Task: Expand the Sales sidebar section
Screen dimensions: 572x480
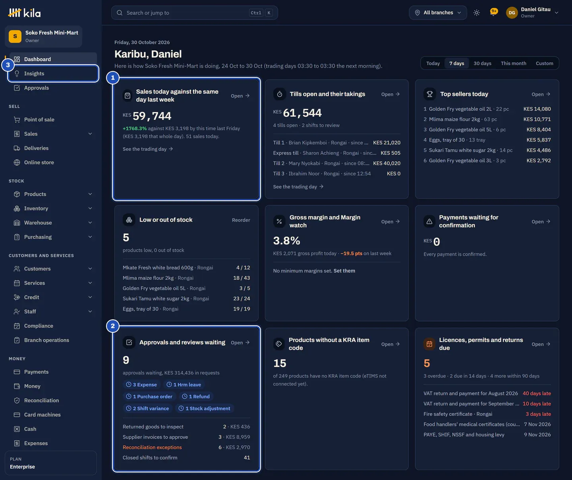Action: pos(90,134)
